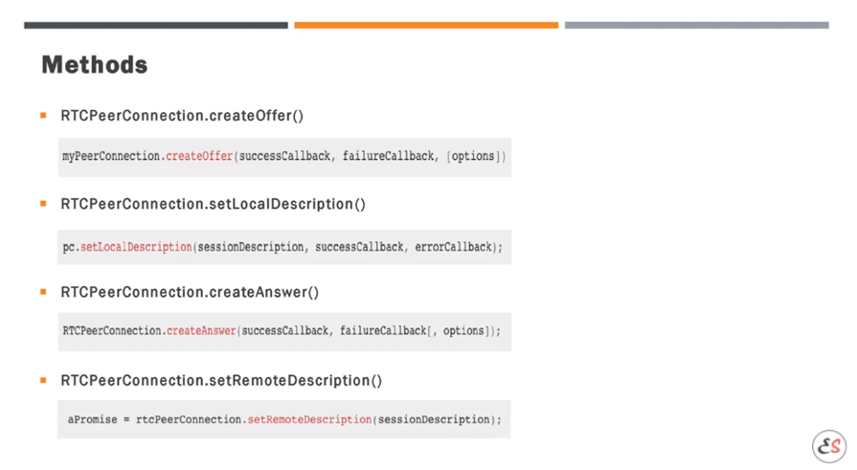This screenshot has width=857, height=470.
Task: Click the light gray bar at top
Action: [696, 25]
